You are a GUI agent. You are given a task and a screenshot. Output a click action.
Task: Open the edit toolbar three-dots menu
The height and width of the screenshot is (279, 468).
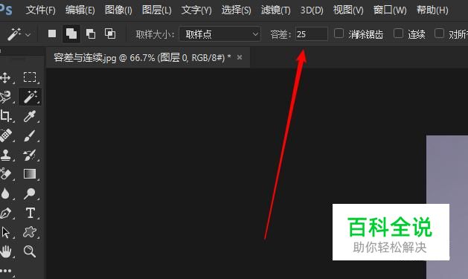(5, 271)
